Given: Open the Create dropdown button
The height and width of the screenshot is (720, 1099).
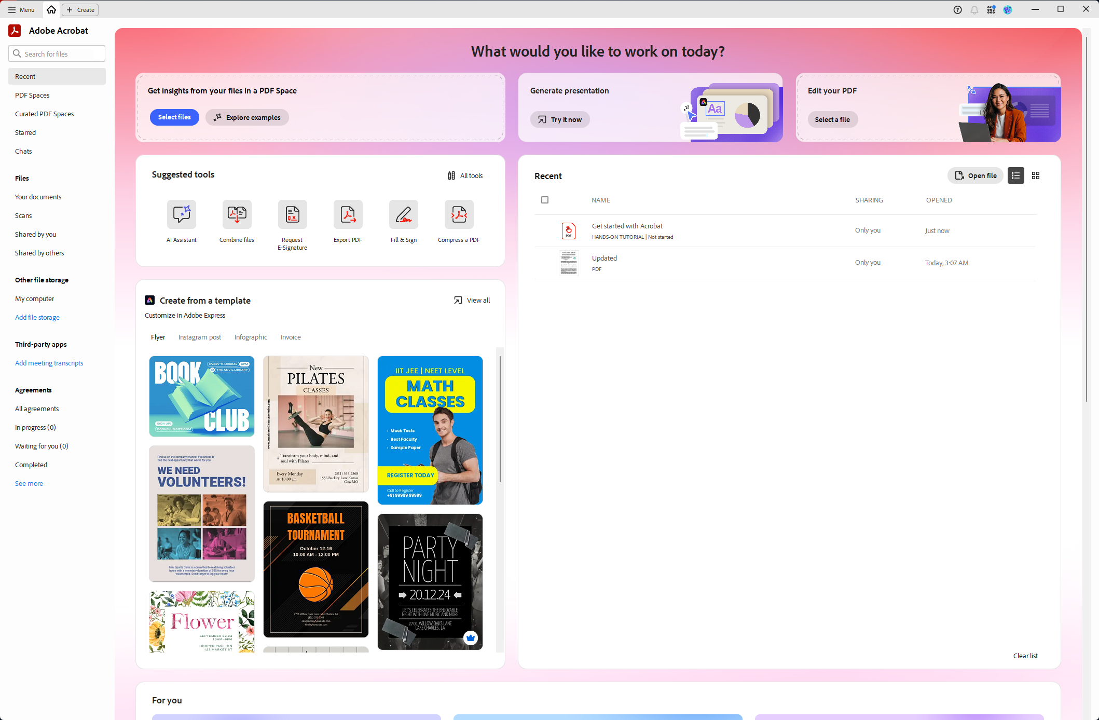Looking at the screenshot, I should (80, 10).
